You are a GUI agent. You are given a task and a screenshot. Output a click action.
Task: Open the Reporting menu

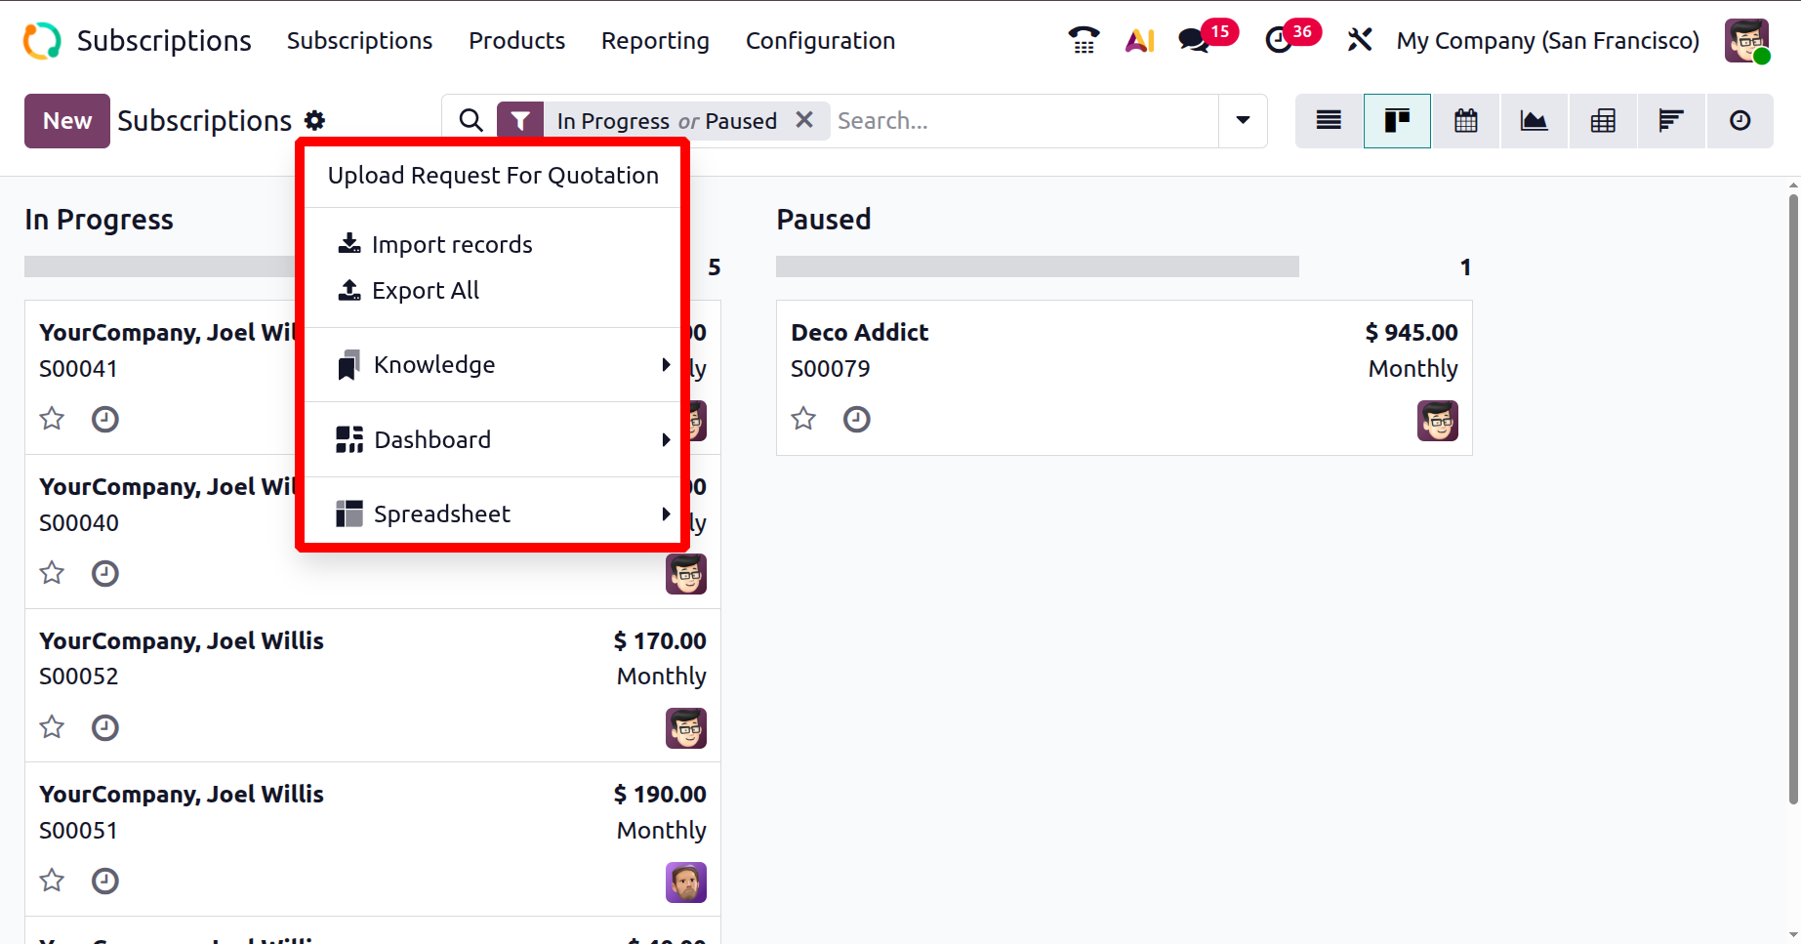655,41
